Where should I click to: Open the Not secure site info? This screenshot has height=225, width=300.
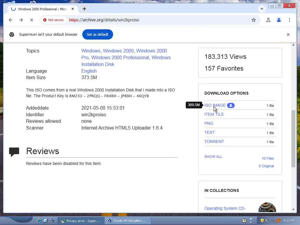(53, 20)
